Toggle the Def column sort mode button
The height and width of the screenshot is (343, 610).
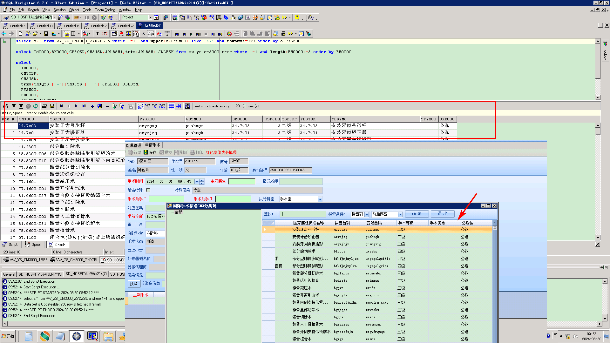point(140,106)
